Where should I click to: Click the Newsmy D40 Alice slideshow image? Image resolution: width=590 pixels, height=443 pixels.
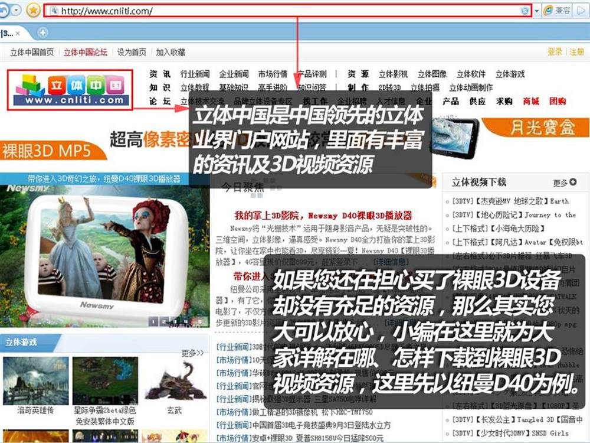click(104, 255)
